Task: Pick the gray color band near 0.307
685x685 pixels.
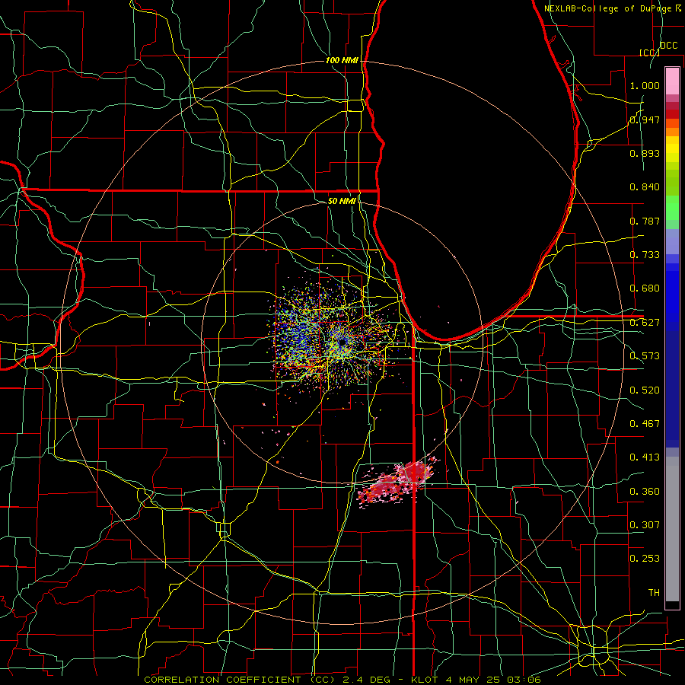Action: 672,530
